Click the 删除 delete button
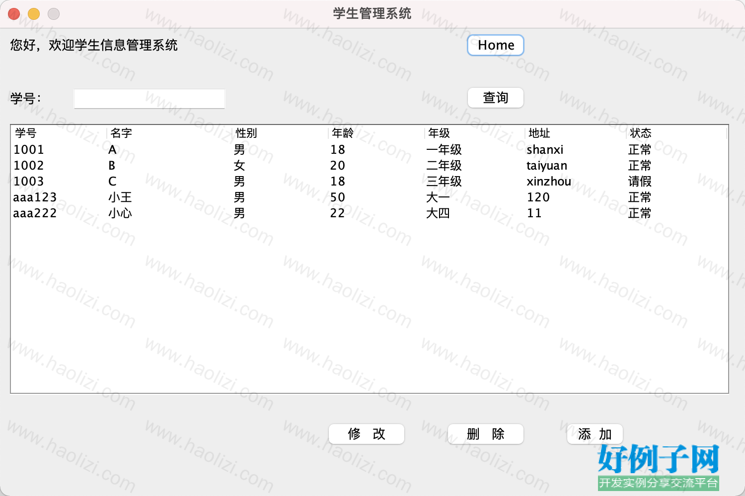The width and height of the screenshot is (745, 496). point(486,434)
